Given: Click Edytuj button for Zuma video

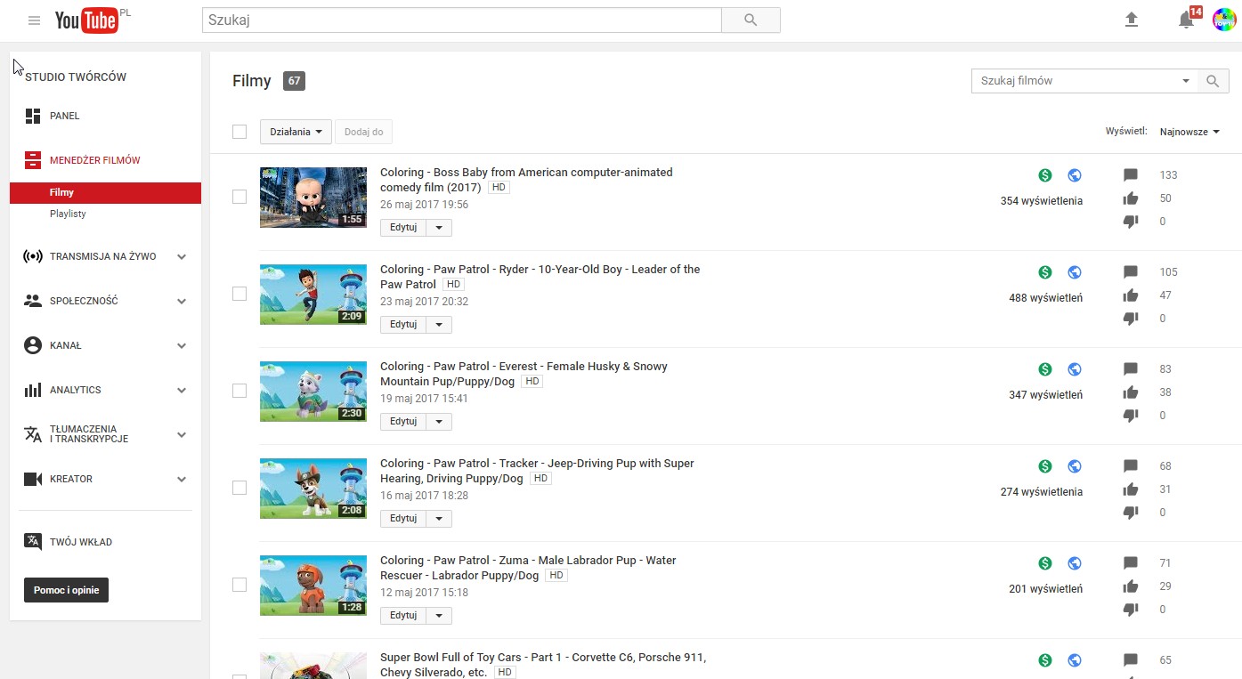Looking at the screenshot, I should pos(403,616).
